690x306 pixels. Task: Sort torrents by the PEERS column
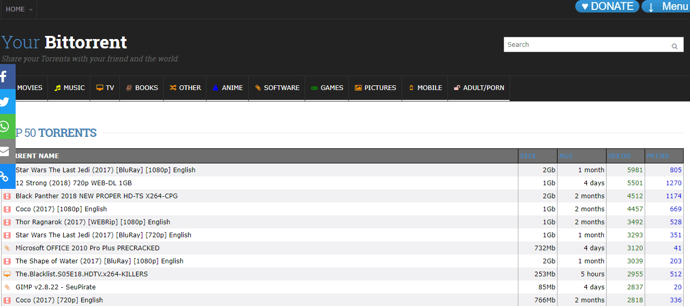[658, 156]
